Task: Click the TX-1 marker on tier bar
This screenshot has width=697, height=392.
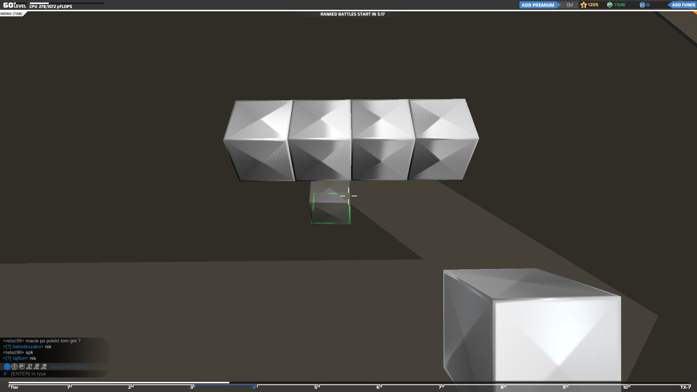Action: coord(685,387)
